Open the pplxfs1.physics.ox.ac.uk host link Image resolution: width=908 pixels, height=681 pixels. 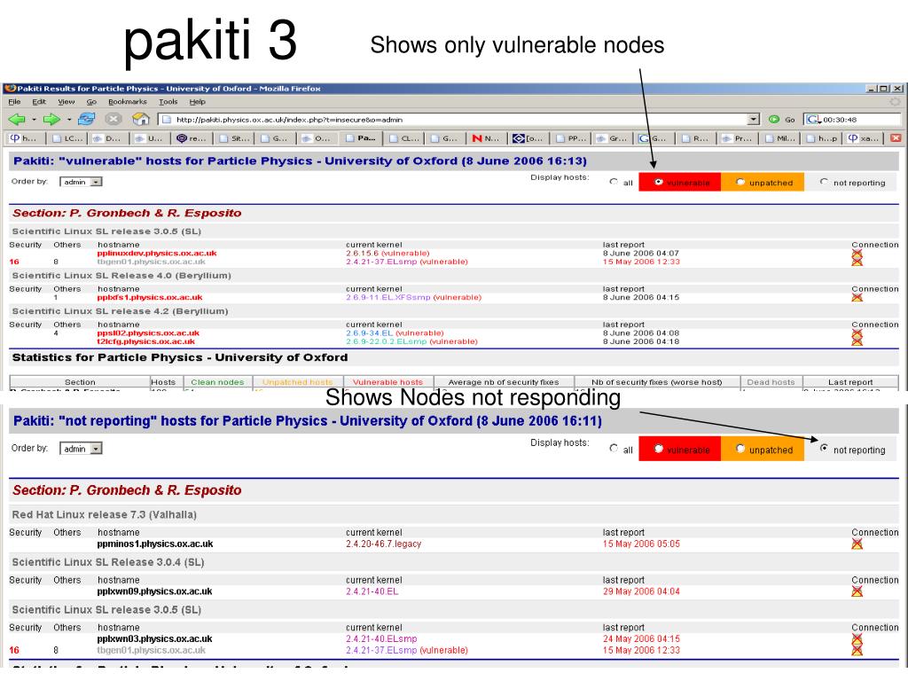tap(150, 297)
